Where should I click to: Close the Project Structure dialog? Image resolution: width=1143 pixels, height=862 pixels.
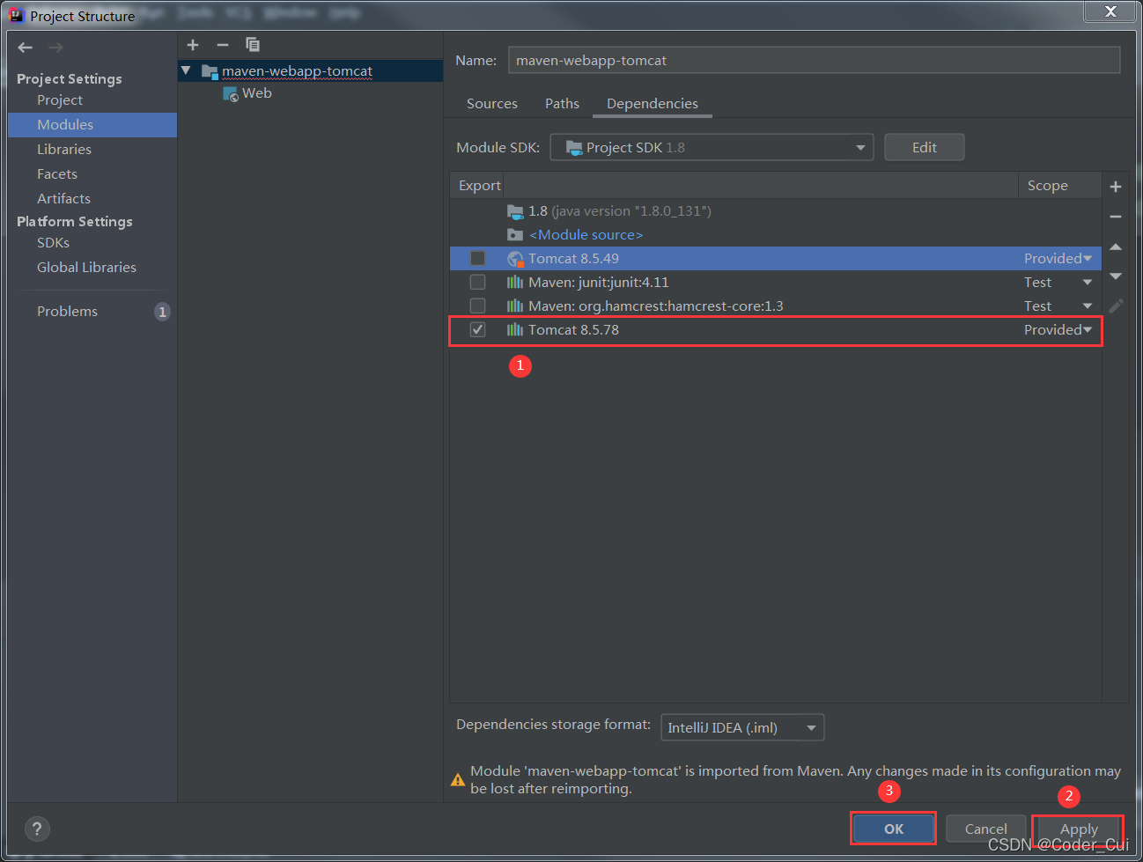click(1110, 11)
